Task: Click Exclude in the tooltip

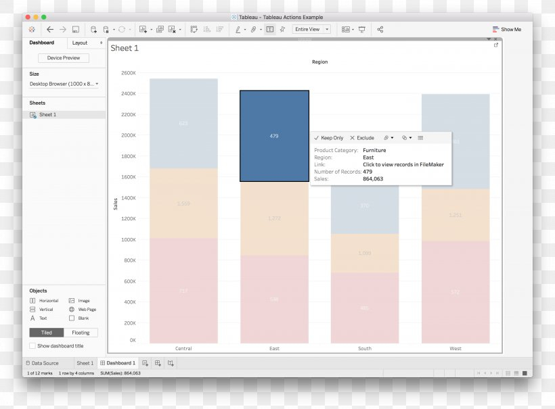Action: (x=362, y=138)
